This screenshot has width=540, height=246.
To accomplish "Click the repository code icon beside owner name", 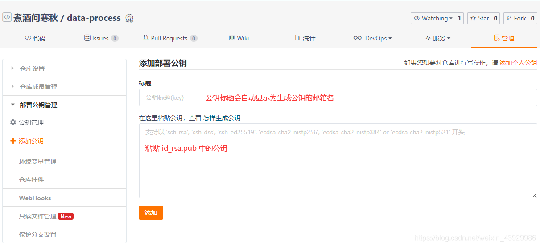I will 7,17.
